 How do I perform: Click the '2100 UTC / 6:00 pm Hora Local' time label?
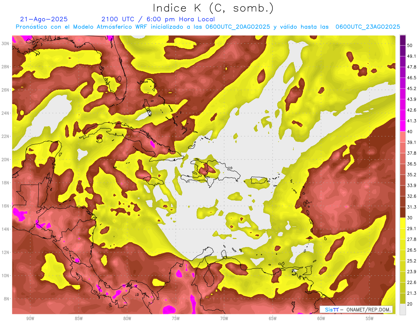click(x=158, y=19)
